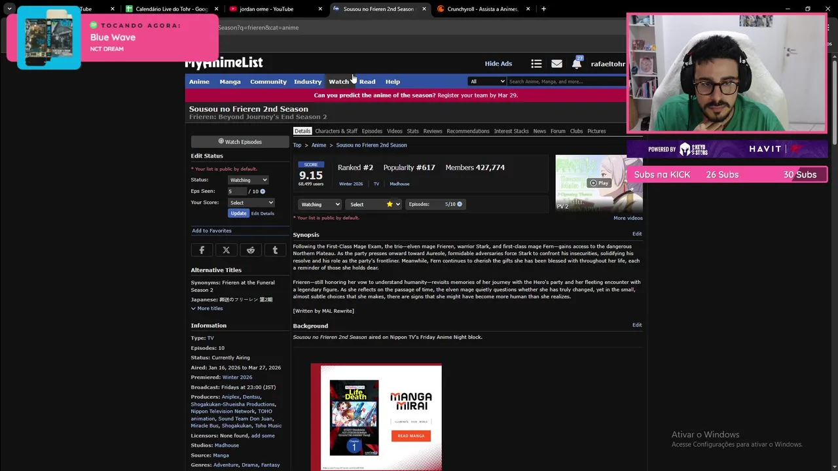The width and height of the screenshot is (838, 471).
Task: Share the anime on X
Action: coord(226,250)
